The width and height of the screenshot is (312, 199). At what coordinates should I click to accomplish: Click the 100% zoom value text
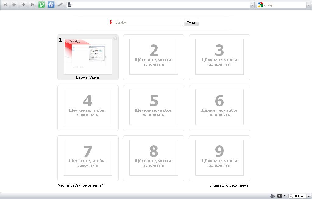pyautogui.click(x=299, y=196)
